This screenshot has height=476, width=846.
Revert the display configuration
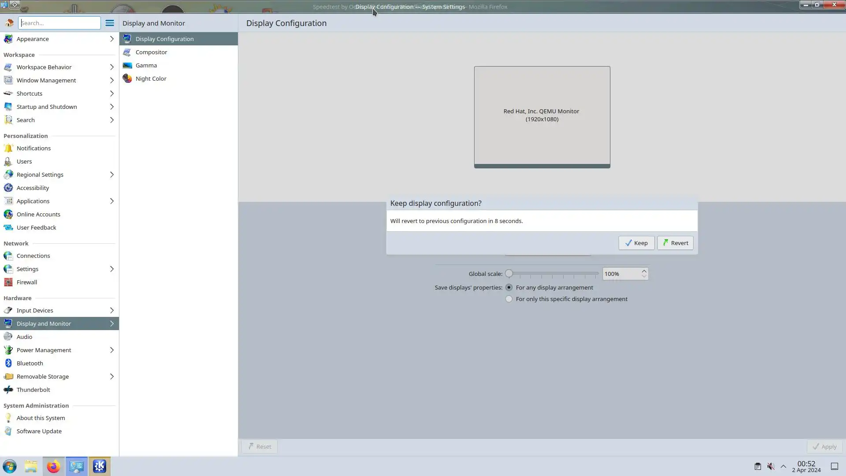(675, 243)
